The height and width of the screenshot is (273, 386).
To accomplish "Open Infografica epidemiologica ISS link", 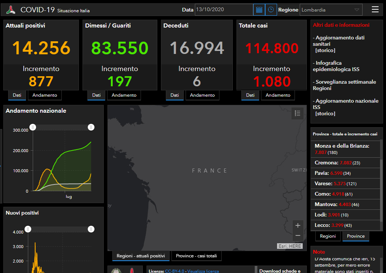I will (336, 66).
